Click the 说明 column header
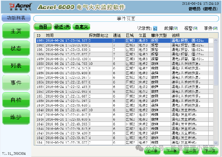This screenshot has width=222, height=157. click(x=189, y=35)
